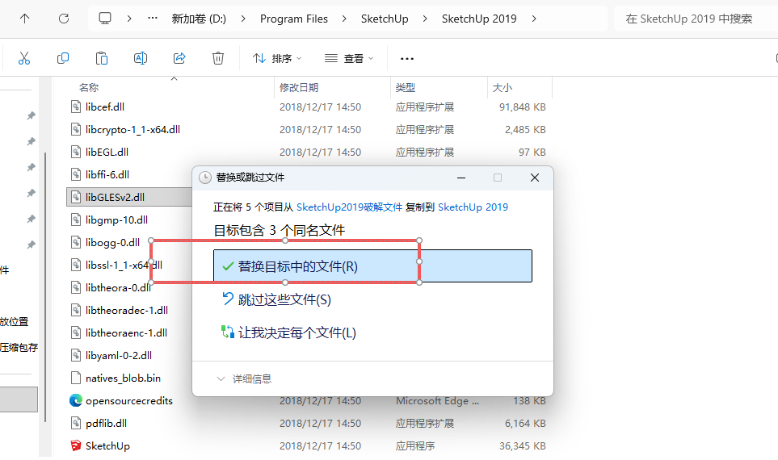Sort by 名称 column header

(x=89, y=88)
